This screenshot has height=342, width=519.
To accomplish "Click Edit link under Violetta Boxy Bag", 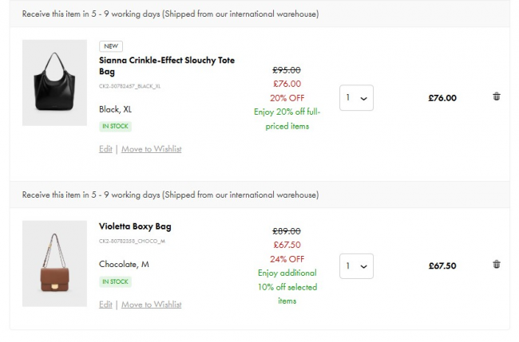I will [x=105, y=305].
